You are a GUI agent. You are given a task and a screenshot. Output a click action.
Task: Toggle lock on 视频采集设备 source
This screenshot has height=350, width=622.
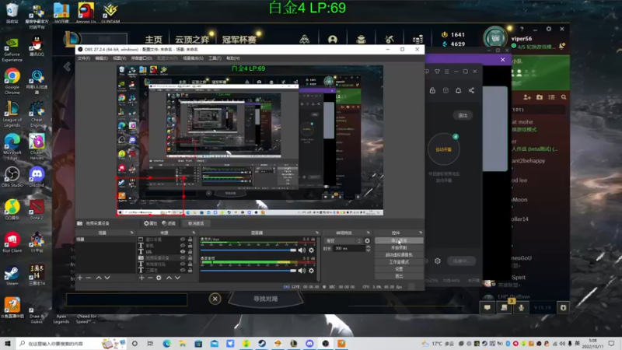190,258
